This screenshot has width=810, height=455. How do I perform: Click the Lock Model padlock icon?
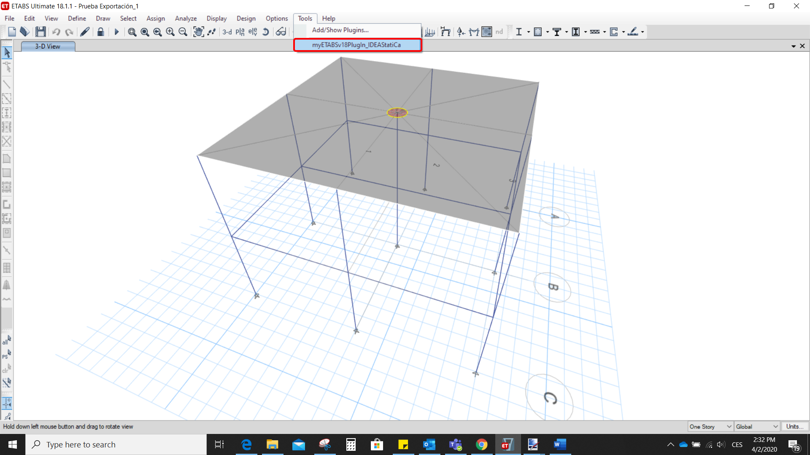point(100,32)
